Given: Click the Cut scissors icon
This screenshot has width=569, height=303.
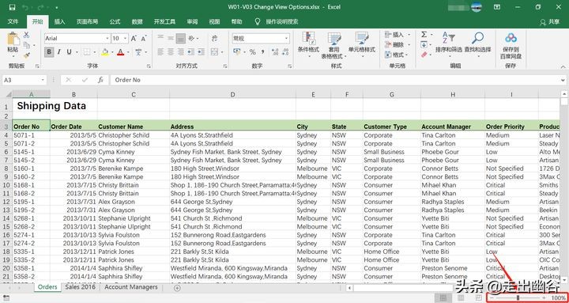Looking at the screenshot, I should [27, 36].
